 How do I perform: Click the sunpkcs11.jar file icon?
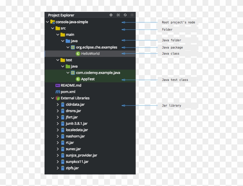62,162
